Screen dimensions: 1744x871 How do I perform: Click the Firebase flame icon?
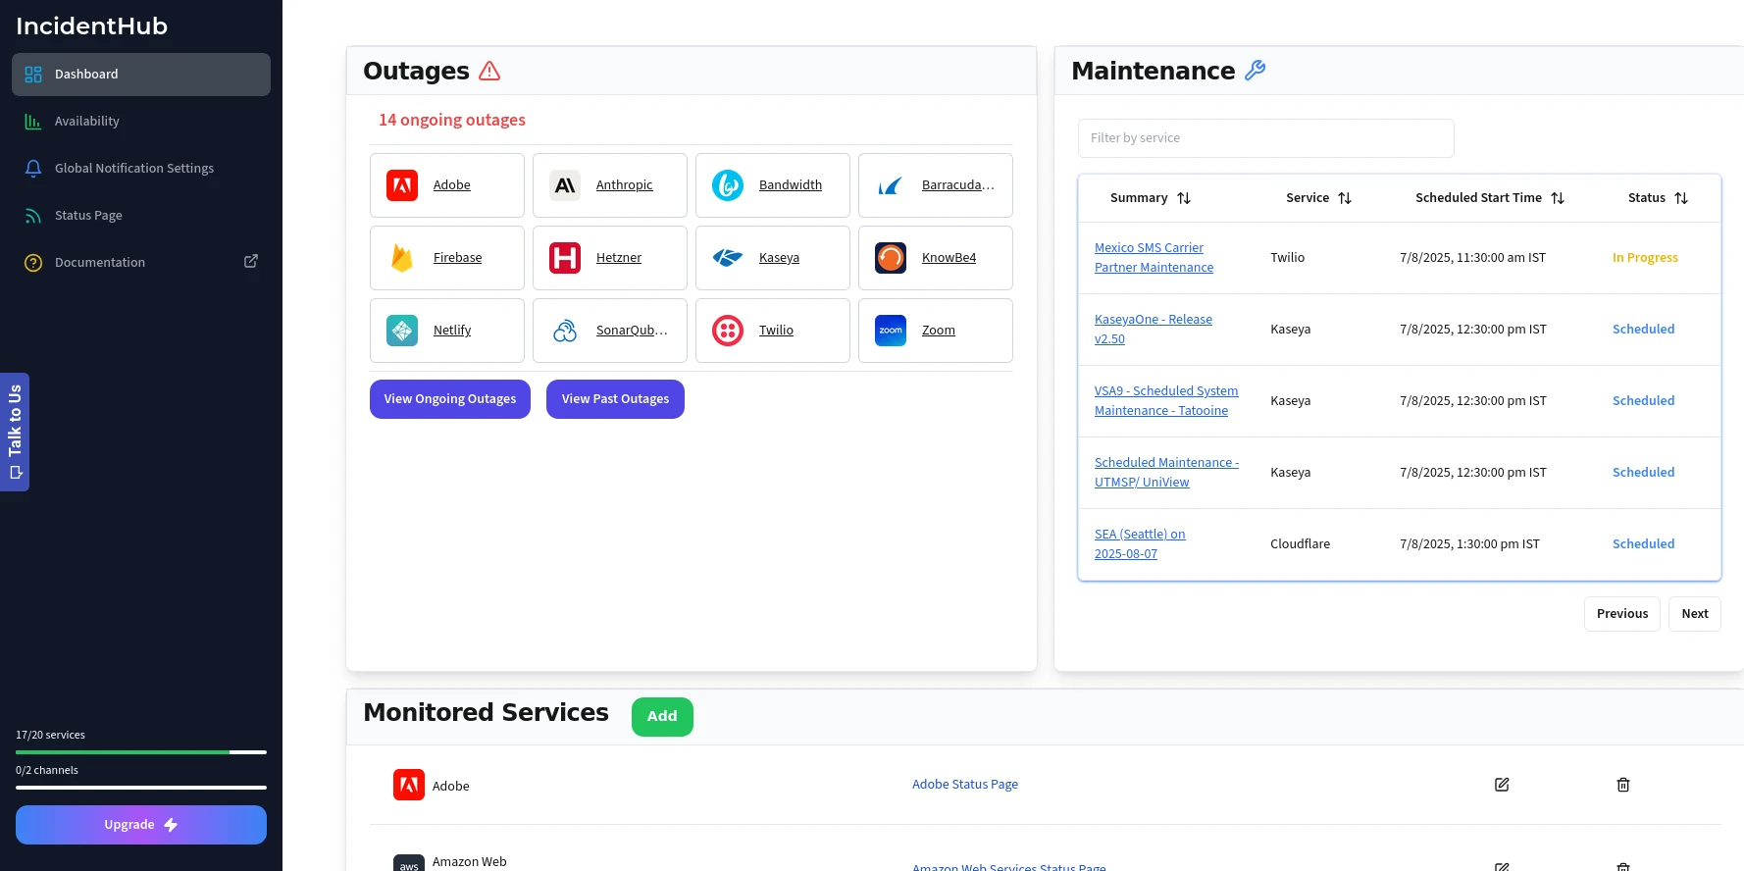point(402,258)
